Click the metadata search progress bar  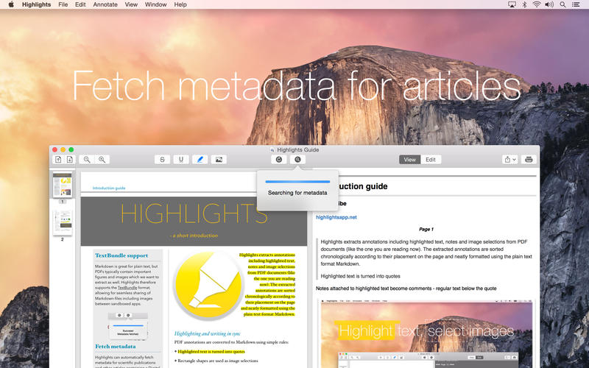click(297, 182)
